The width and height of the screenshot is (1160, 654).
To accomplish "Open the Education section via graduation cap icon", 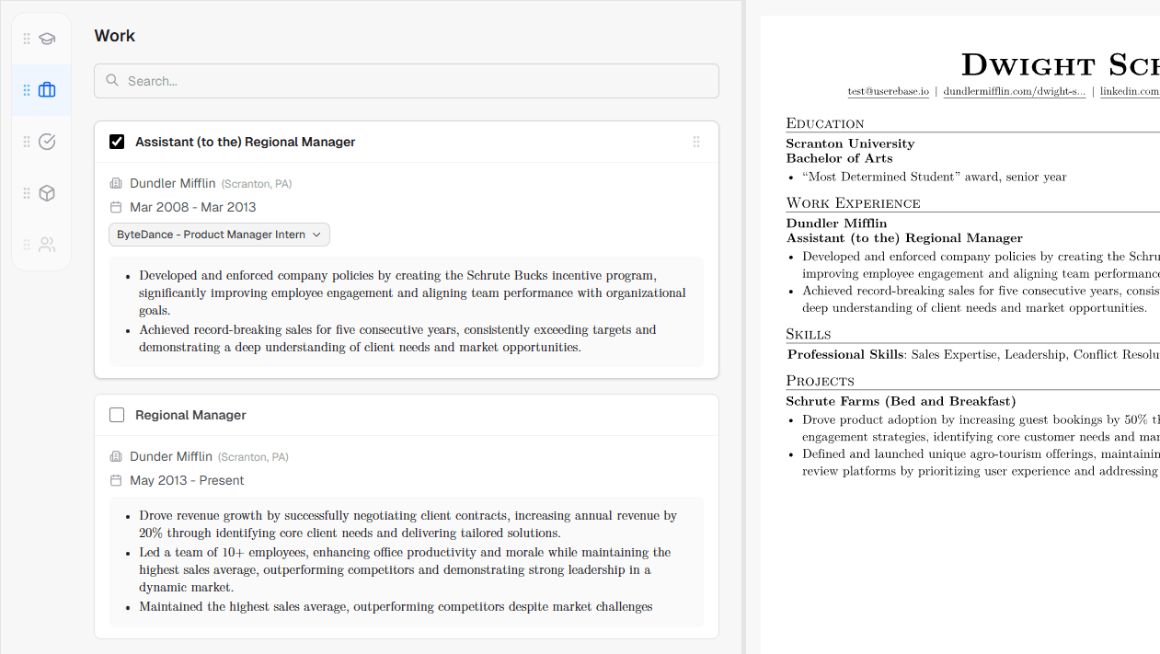I will tap(46, 39).
